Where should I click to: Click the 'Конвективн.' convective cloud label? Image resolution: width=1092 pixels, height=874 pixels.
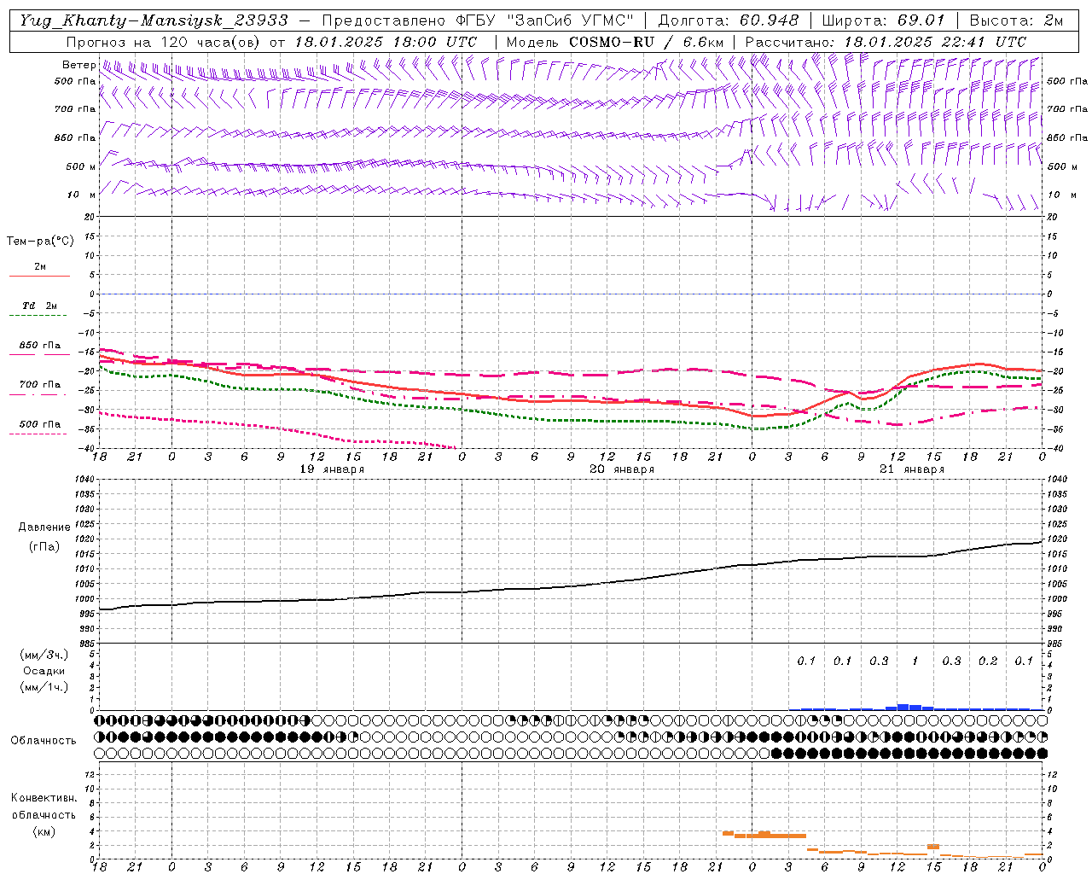click(x=44, y=798)
